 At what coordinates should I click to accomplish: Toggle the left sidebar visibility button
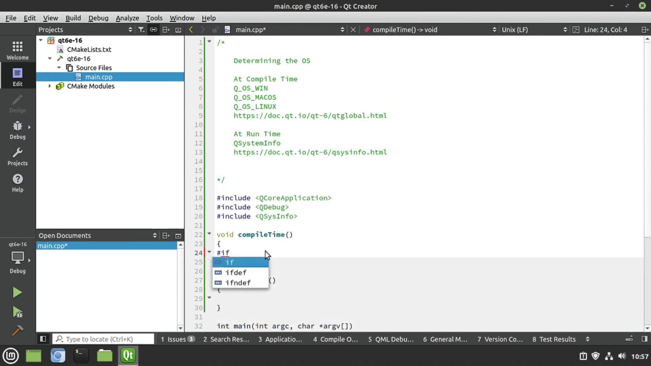click(43, 339)
